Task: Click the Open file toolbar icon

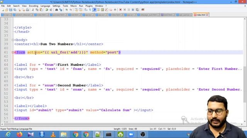Action: point(7,10)
